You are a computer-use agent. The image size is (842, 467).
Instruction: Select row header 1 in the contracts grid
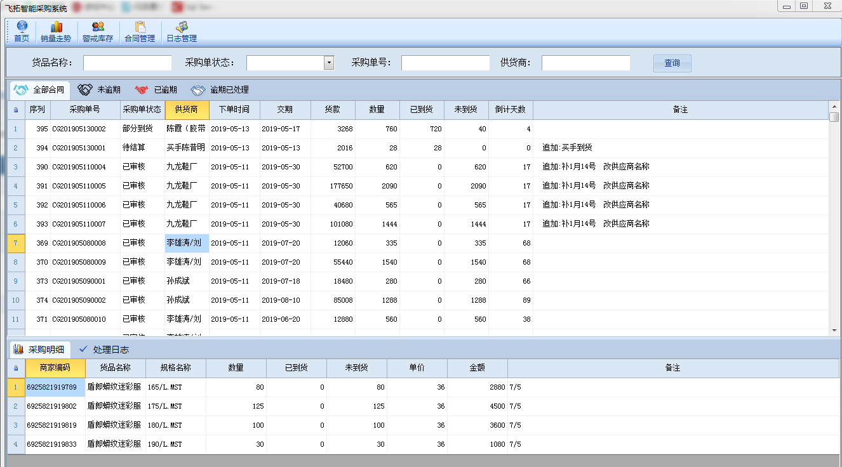[16, 129]
